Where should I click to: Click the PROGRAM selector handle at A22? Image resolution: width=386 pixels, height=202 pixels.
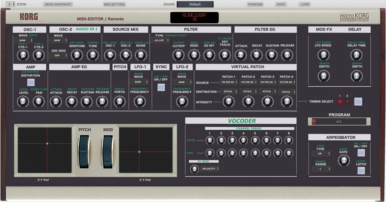(314, 122)
